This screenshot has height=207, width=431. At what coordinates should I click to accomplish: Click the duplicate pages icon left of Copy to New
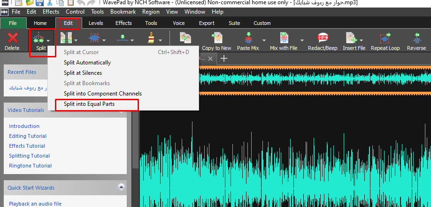[186, 38]
